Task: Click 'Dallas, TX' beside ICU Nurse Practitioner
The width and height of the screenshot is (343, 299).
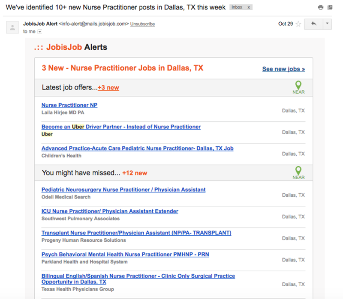Action: [293, 217]
